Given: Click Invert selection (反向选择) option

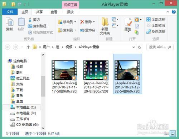Looking at the screenshot, I should (x=156, y=31).
